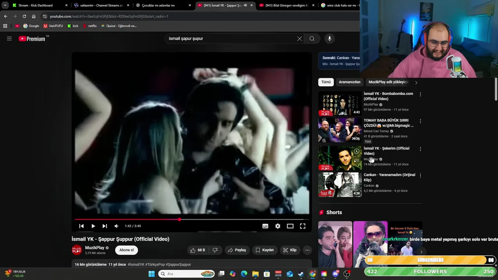Open TOMAY BABA BÜYÜK SIRRI video thumbnail
The image size is (498, 280).
(340, 130)
